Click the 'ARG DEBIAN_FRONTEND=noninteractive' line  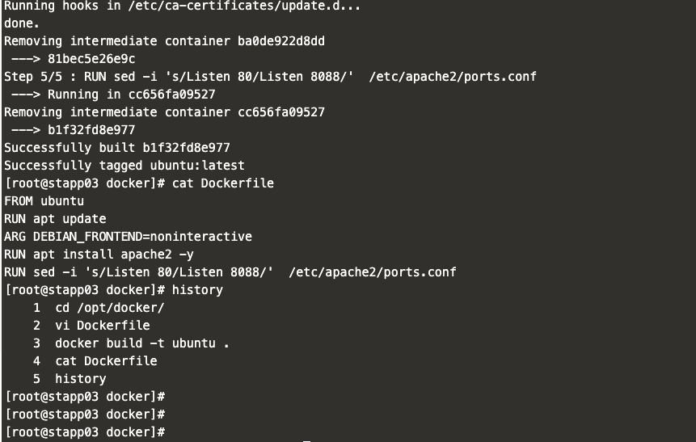(128, 237)
